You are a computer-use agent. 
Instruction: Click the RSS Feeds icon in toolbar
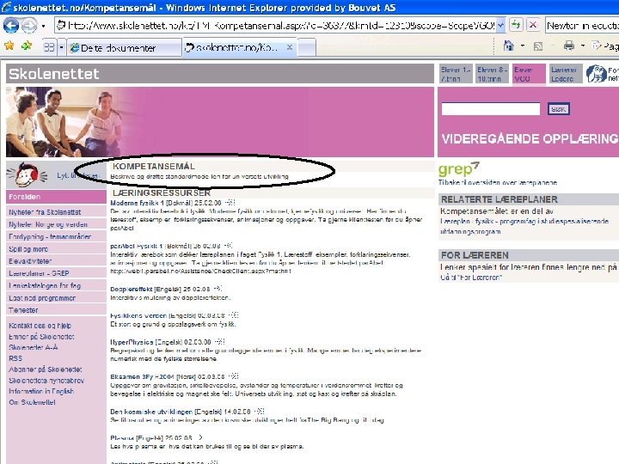pos(537,46)
